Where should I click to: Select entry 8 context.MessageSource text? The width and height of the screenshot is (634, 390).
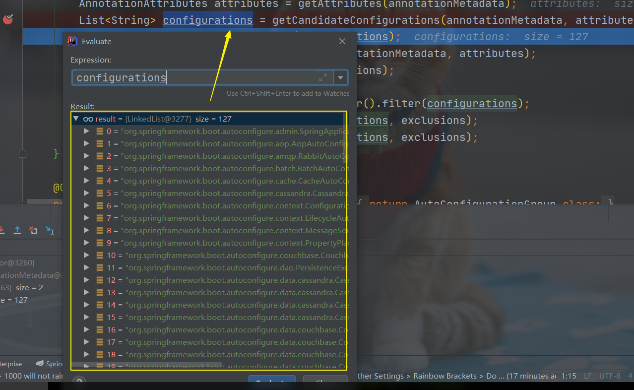(x=235, y=231)
